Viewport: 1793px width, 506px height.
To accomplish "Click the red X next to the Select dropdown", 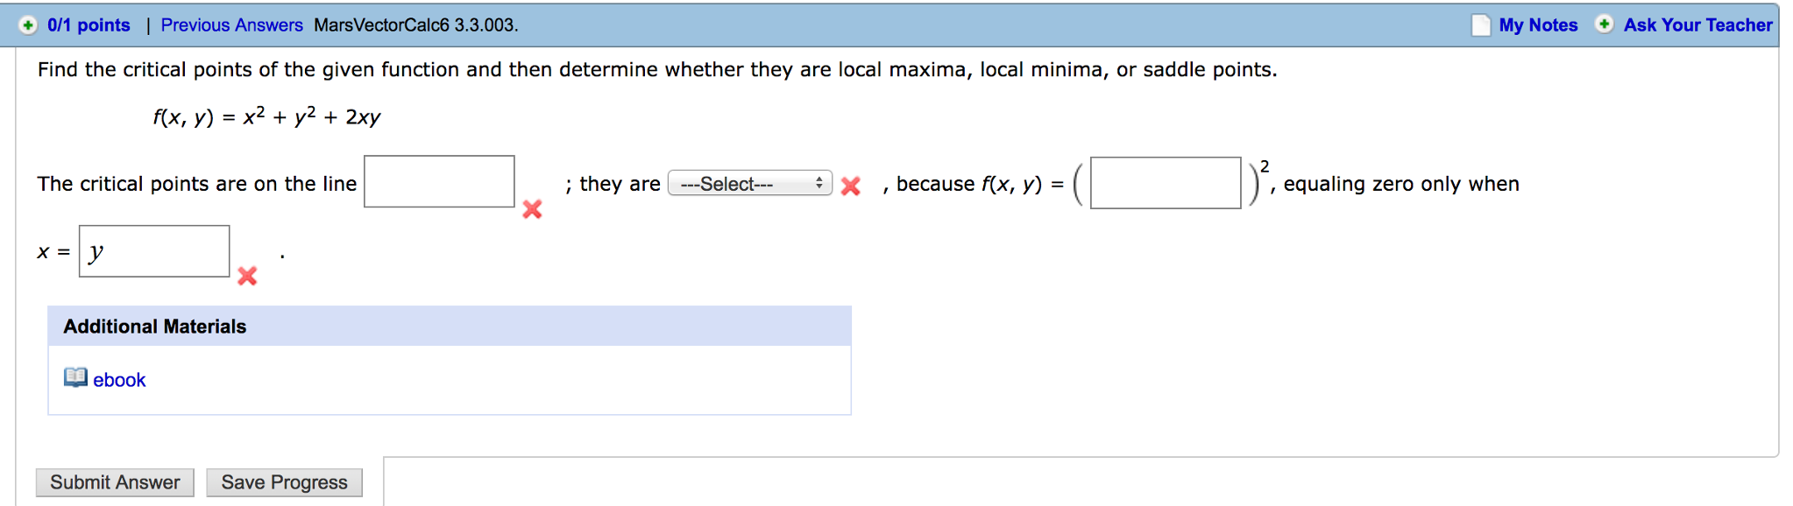I will pos(850,184).
